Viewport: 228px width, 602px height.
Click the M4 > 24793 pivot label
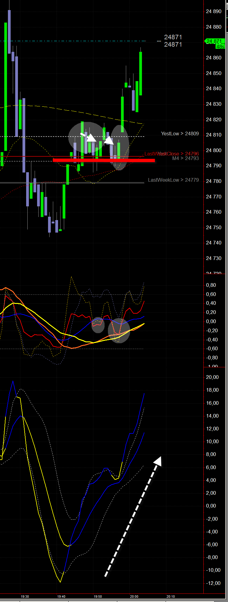[x=185, y=158]
